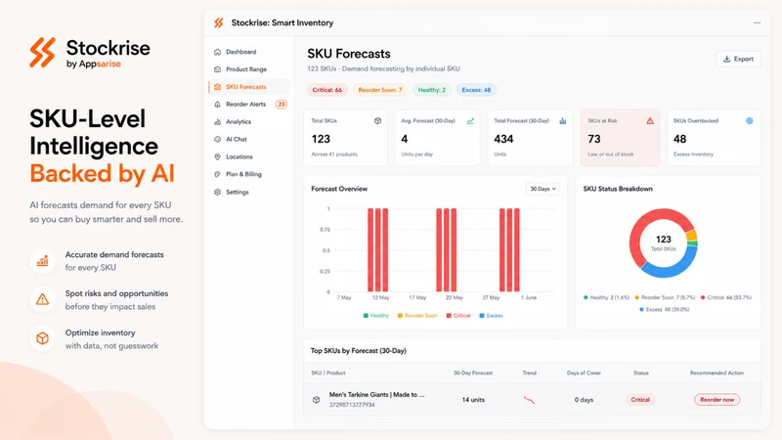This screenshot has width=782, height=440.
Task: Click warning icon on SKUs at Risk card
Action: pos(650,120)
